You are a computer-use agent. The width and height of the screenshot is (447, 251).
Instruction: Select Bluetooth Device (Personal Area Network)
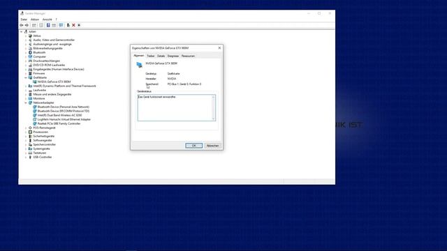tap(64, 107)
